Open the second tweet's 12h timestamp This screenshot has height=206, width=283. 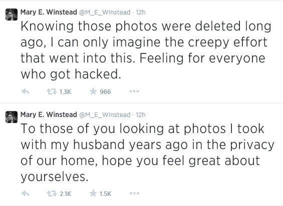pyautogui.click(x=141, y=115)
